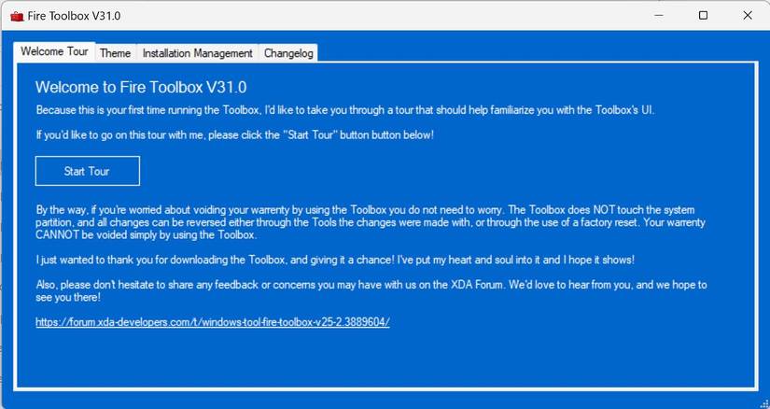
Task: Open the Installation Management tab
Action: pos(198,53)
